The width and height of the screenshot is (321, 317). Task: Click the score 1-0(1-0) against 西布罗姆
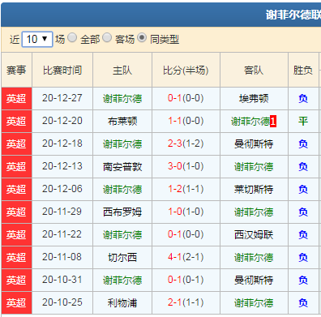[186, 212]
